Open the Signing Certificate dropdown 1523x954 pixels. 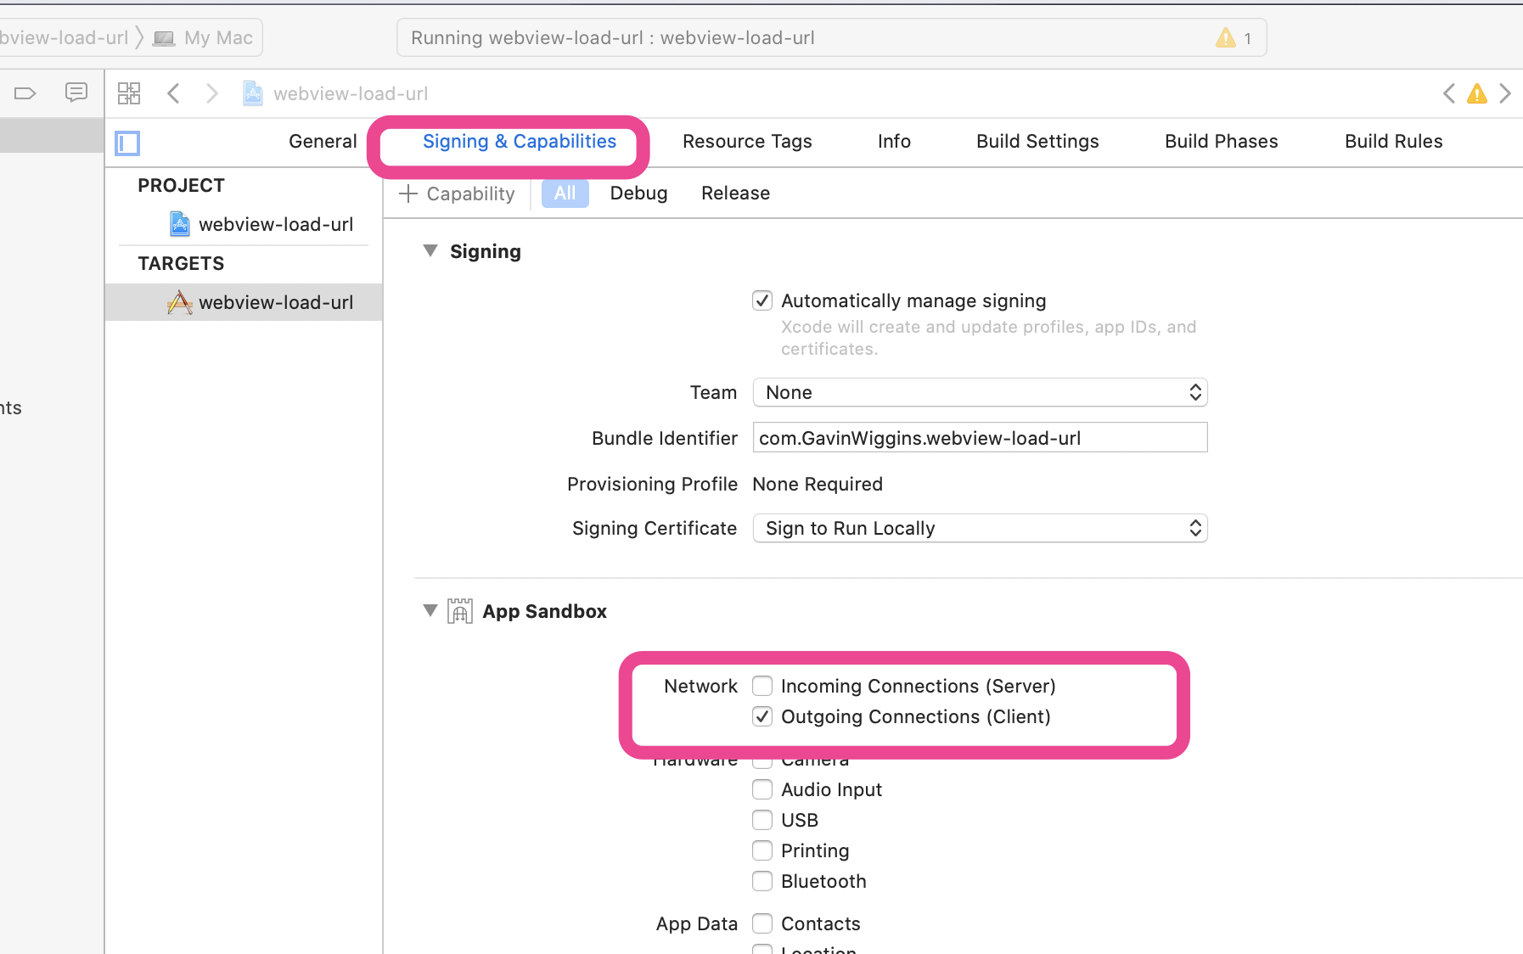[x=980, y=528]
